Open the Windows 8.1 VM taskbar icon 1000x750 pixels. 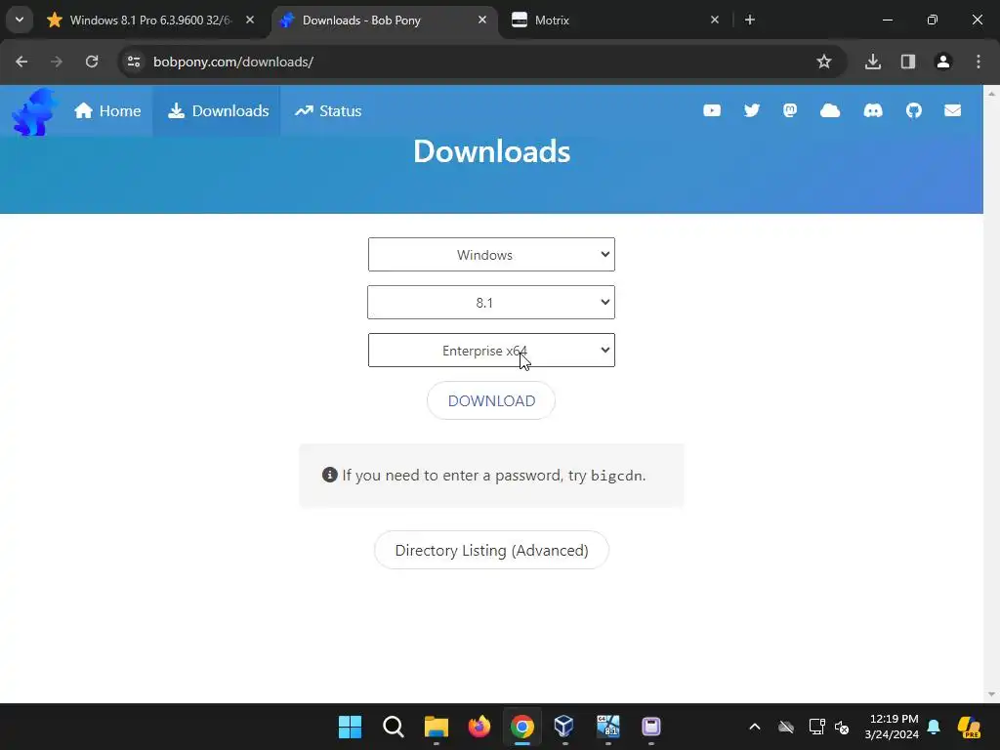pos(607,727)
